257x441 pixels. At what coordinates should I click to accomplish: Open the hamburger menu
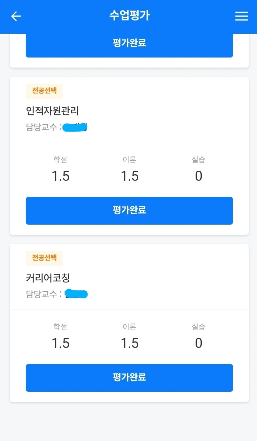241,16
